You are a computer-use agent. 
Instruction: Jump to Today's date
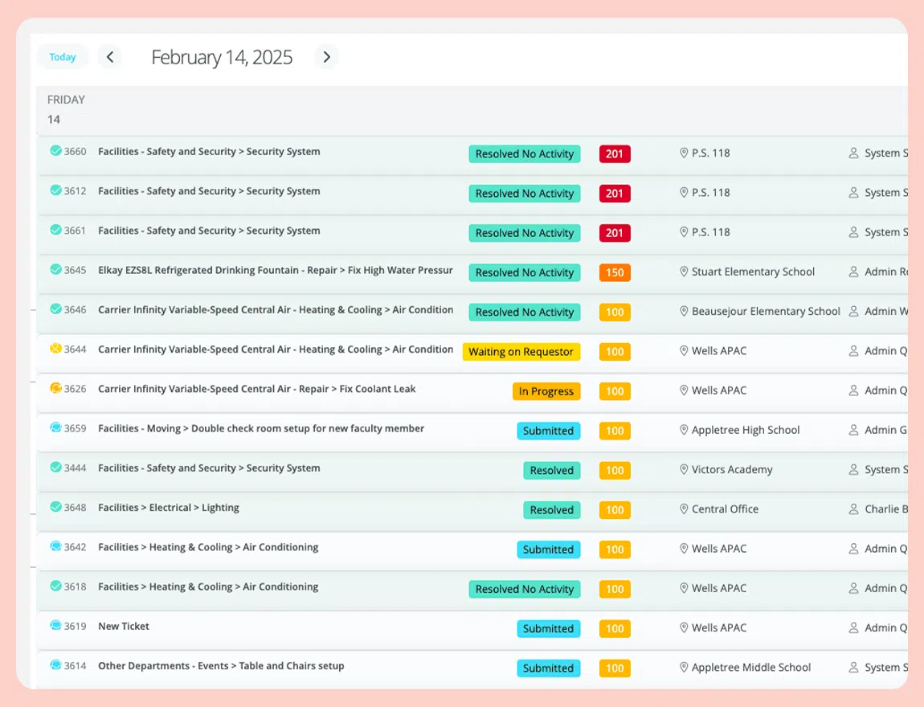tap(63, 57)
